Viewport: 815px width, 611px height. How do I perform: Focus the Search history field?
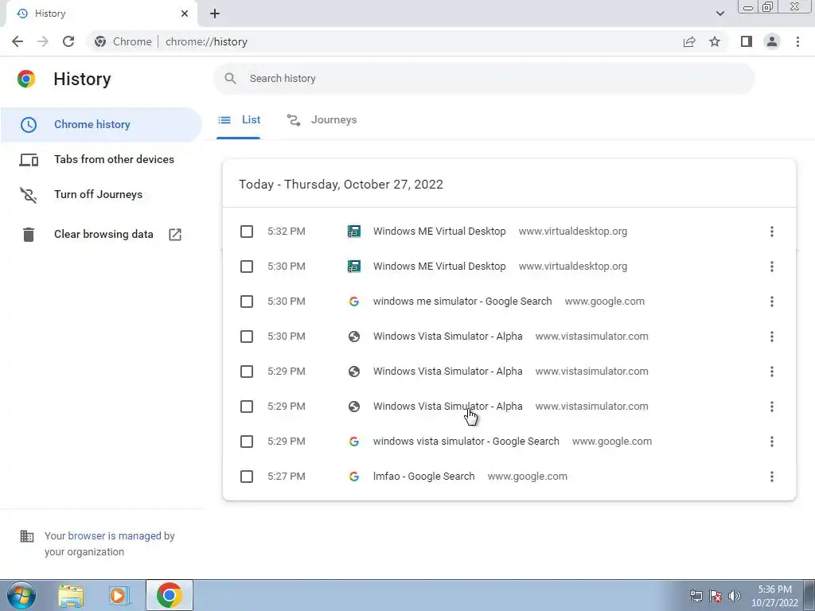(483, 79)
